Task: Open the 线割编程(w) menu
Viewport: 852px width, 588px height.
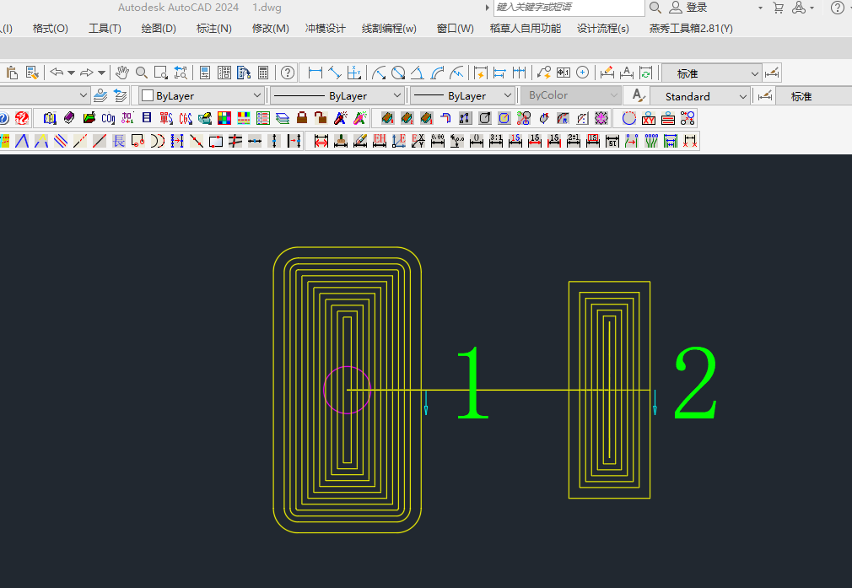Action: click(389, 28)
